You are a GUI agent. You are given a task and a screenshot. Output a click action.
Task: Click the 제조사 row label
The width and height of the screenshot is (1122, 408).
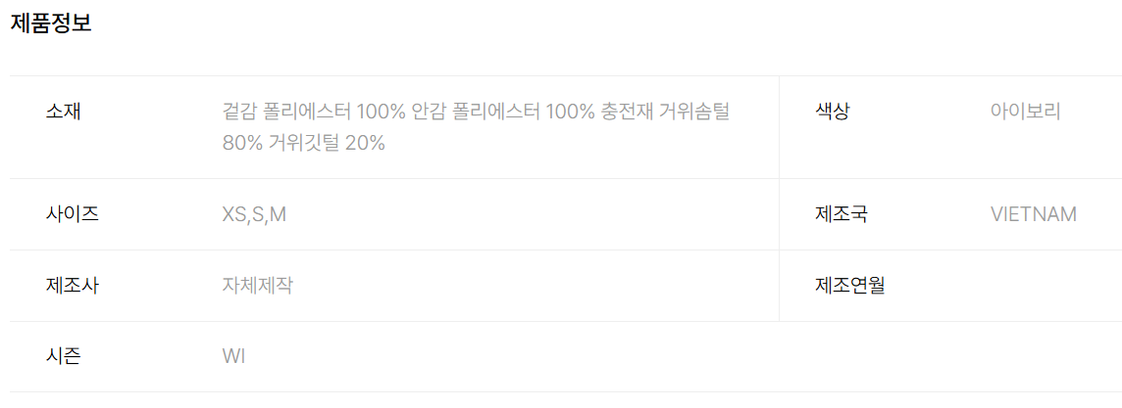coord(72,286)
